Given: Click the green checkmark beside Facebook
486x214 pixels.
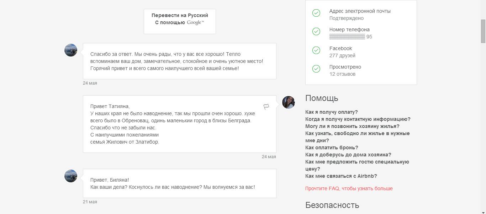Looking at the screenshot, I should click(316, 50).
